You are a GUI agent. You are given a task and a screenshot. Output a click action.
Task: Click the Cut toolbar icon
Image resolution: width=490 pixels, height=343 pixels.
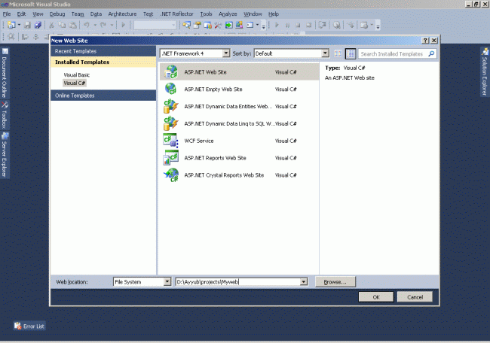click(51, 25)
